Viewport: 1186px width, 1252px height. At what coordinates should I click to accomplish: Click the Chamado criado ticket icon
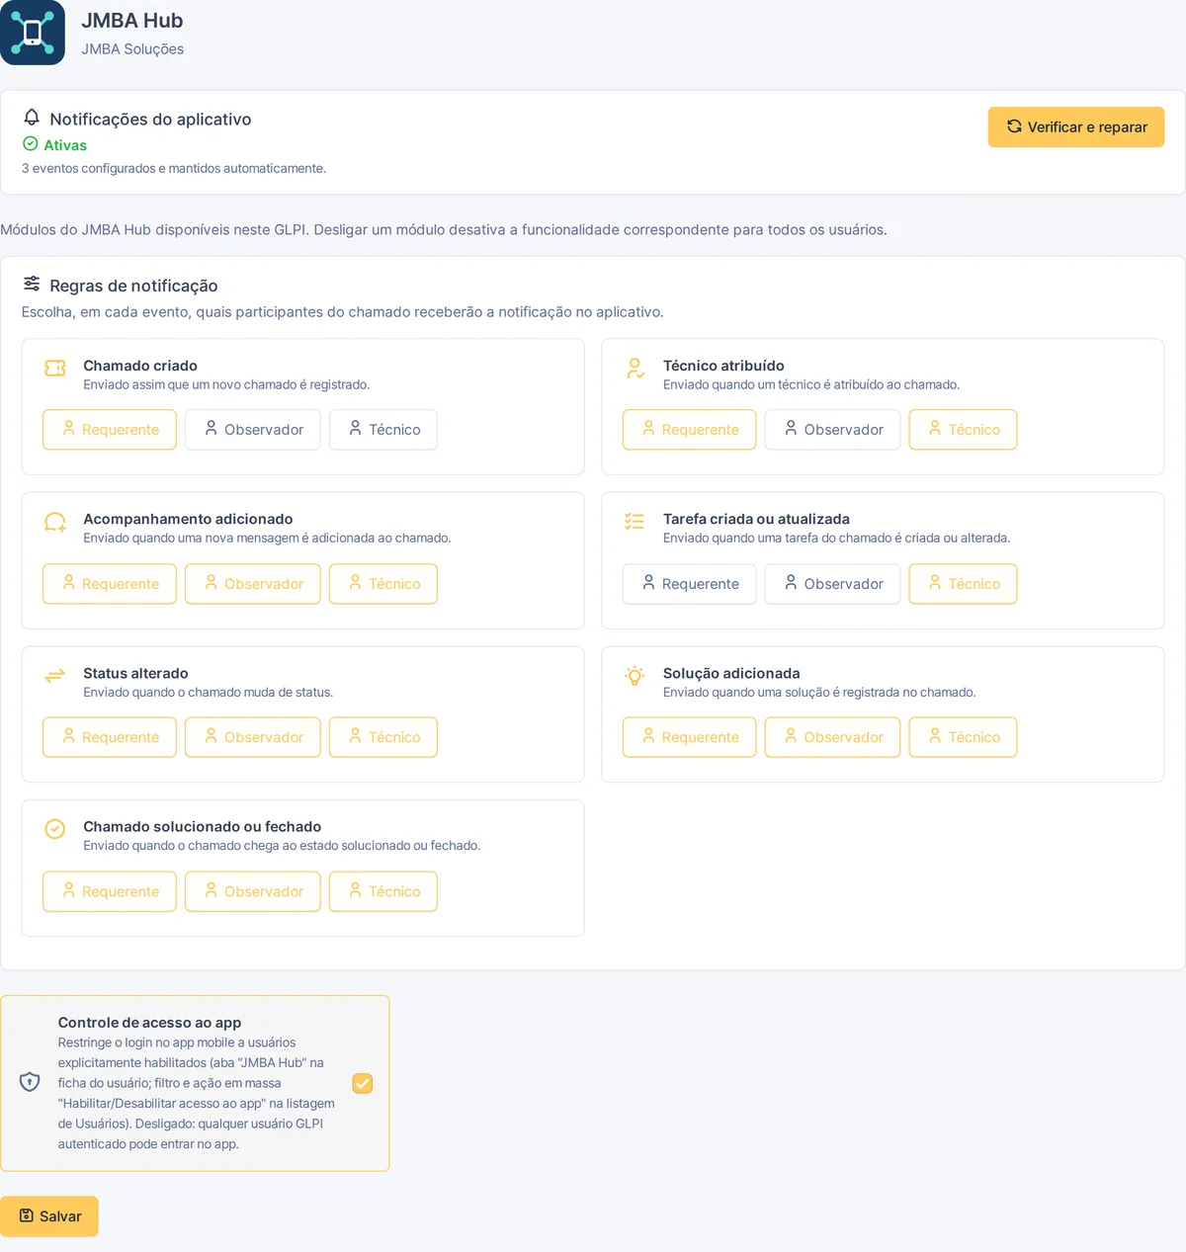(55, 369)
